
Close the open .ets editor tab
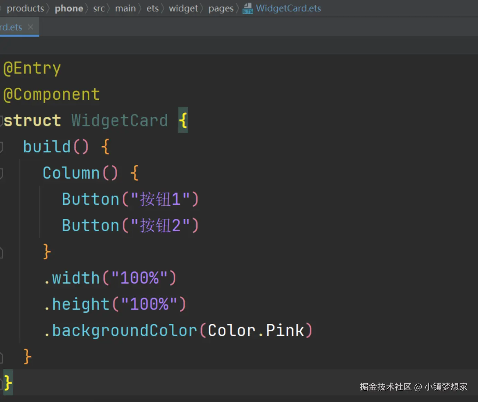tap(30, 27)
